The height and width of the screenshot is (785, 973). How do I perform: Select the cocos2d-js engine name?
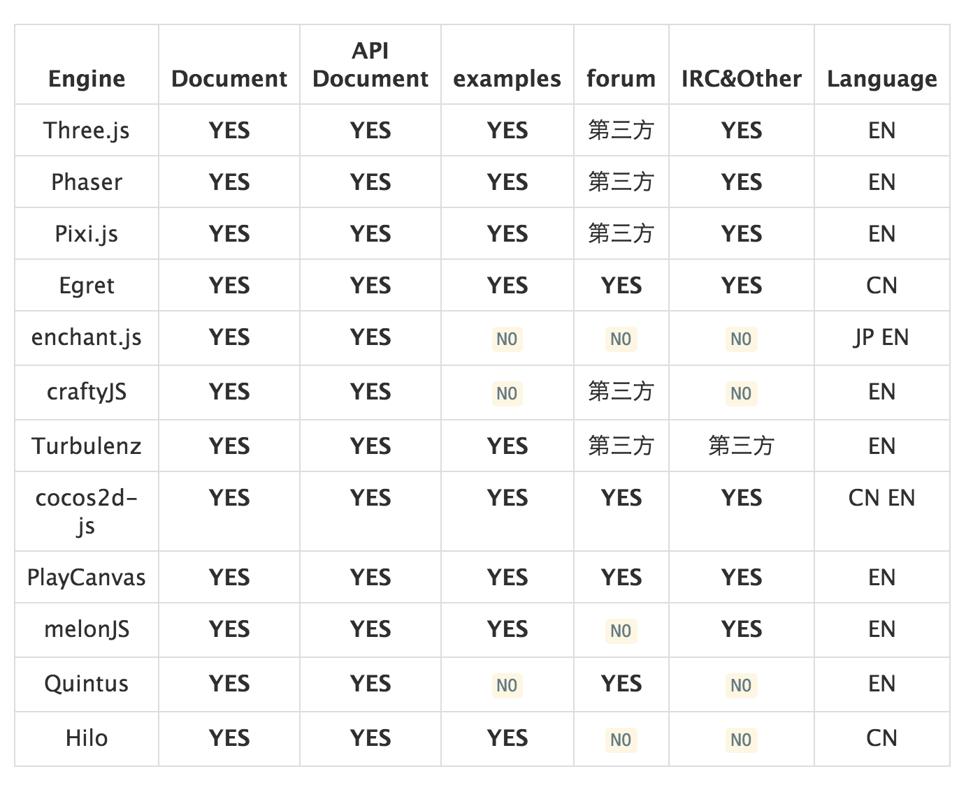(x=87, y=512)
